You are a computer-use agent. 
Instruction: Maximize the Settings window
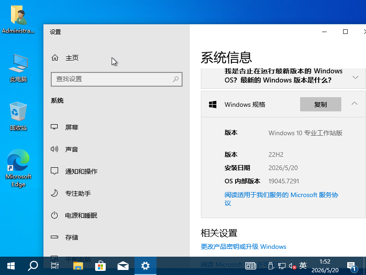click(x=345, y=32)
